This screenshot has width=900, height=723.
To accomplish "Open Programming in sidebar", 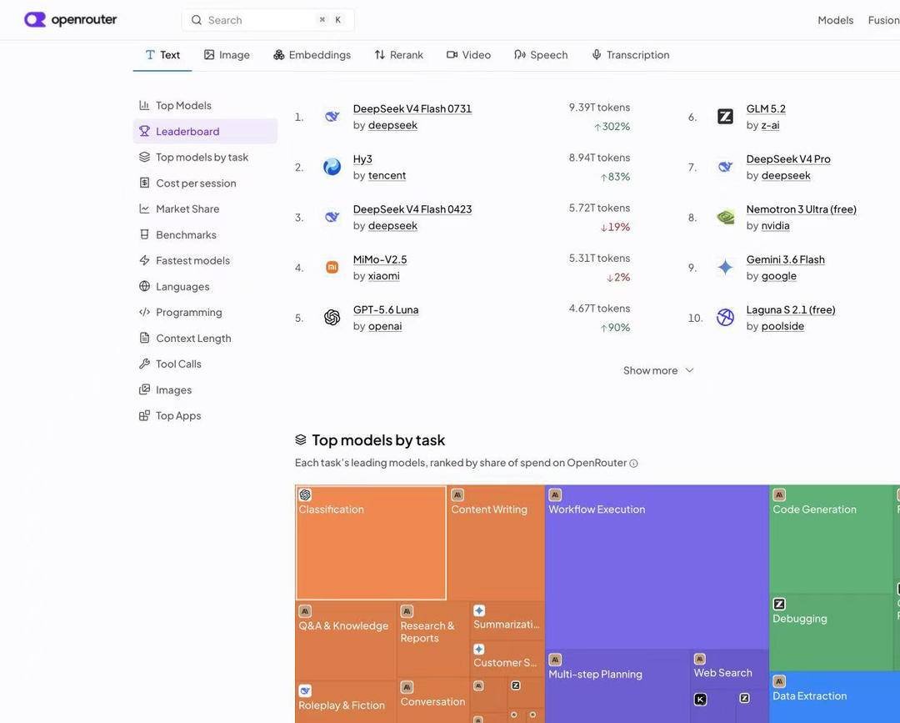I will [x=205, y=313].
